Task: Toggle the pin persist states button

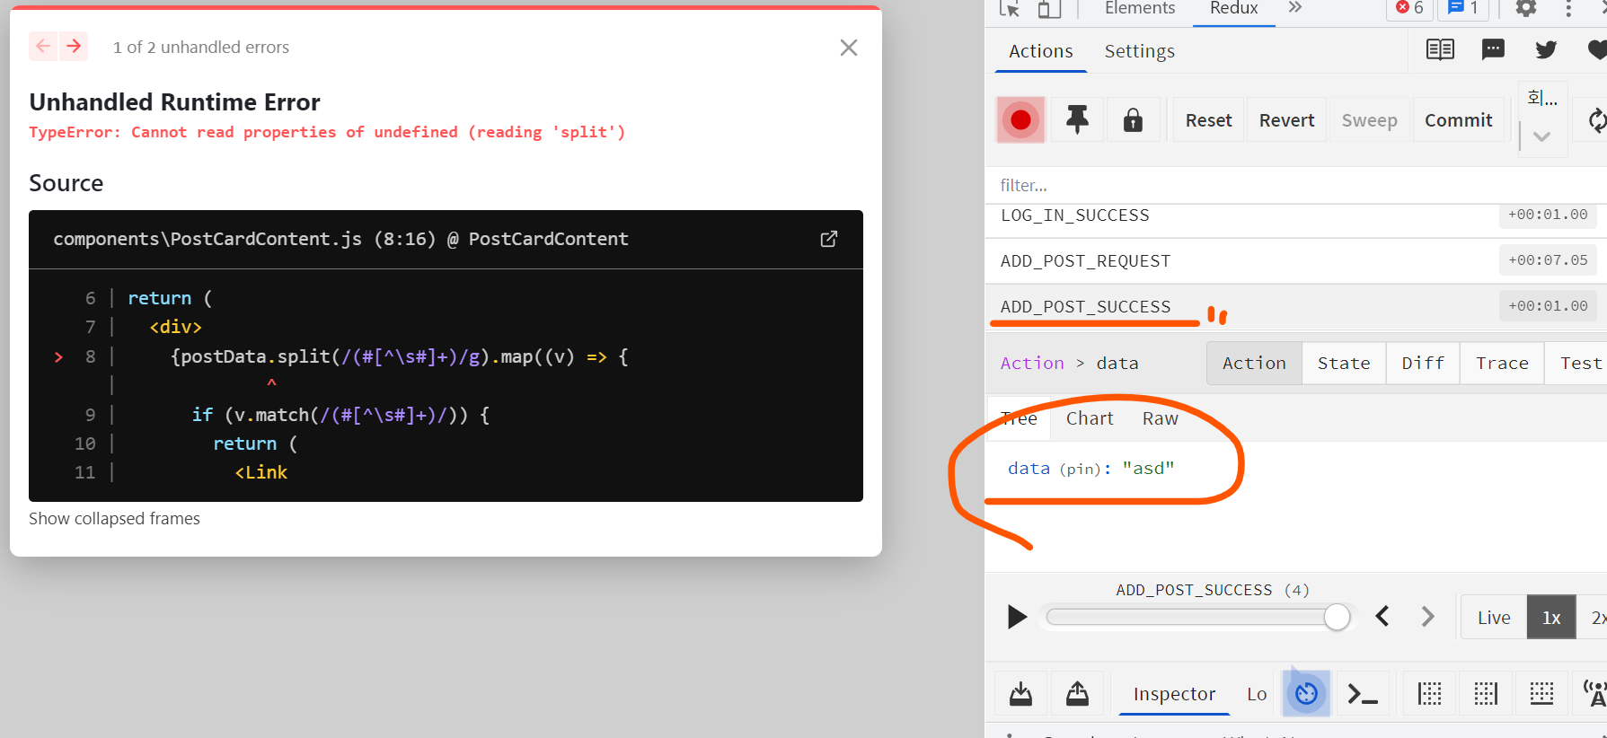Action: point(1077,120)
